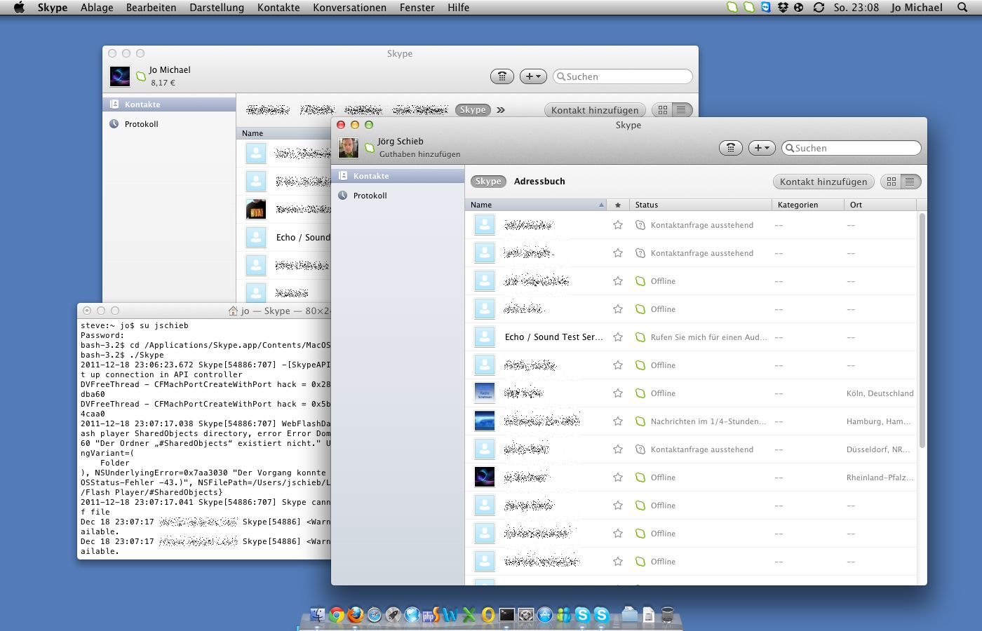Select the Skype tab in Jörg Schieb window
Viewport: 982px width, 631px height.
click(488, 182)
